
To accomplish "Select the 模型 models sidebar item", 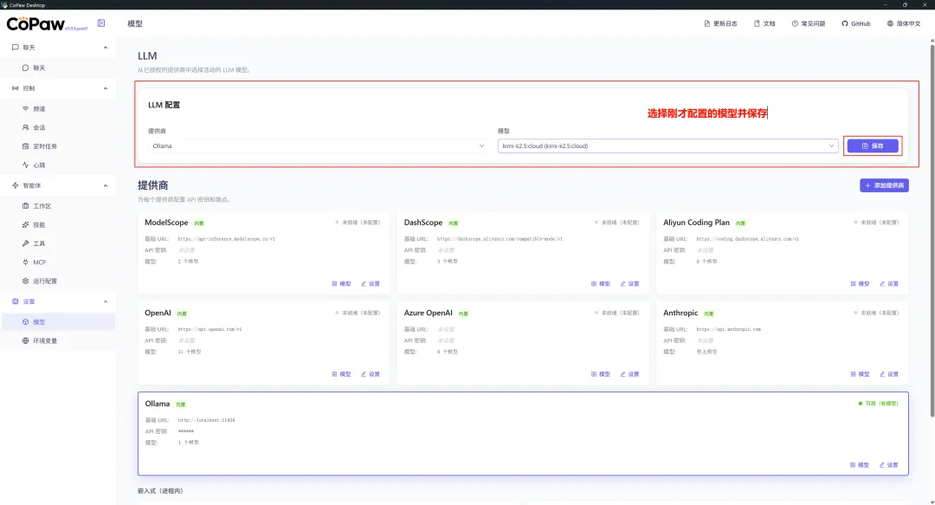I will click(59, 321).
